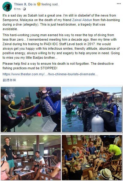Click the 6 hrs post timestamp

[x=17, y=9]
